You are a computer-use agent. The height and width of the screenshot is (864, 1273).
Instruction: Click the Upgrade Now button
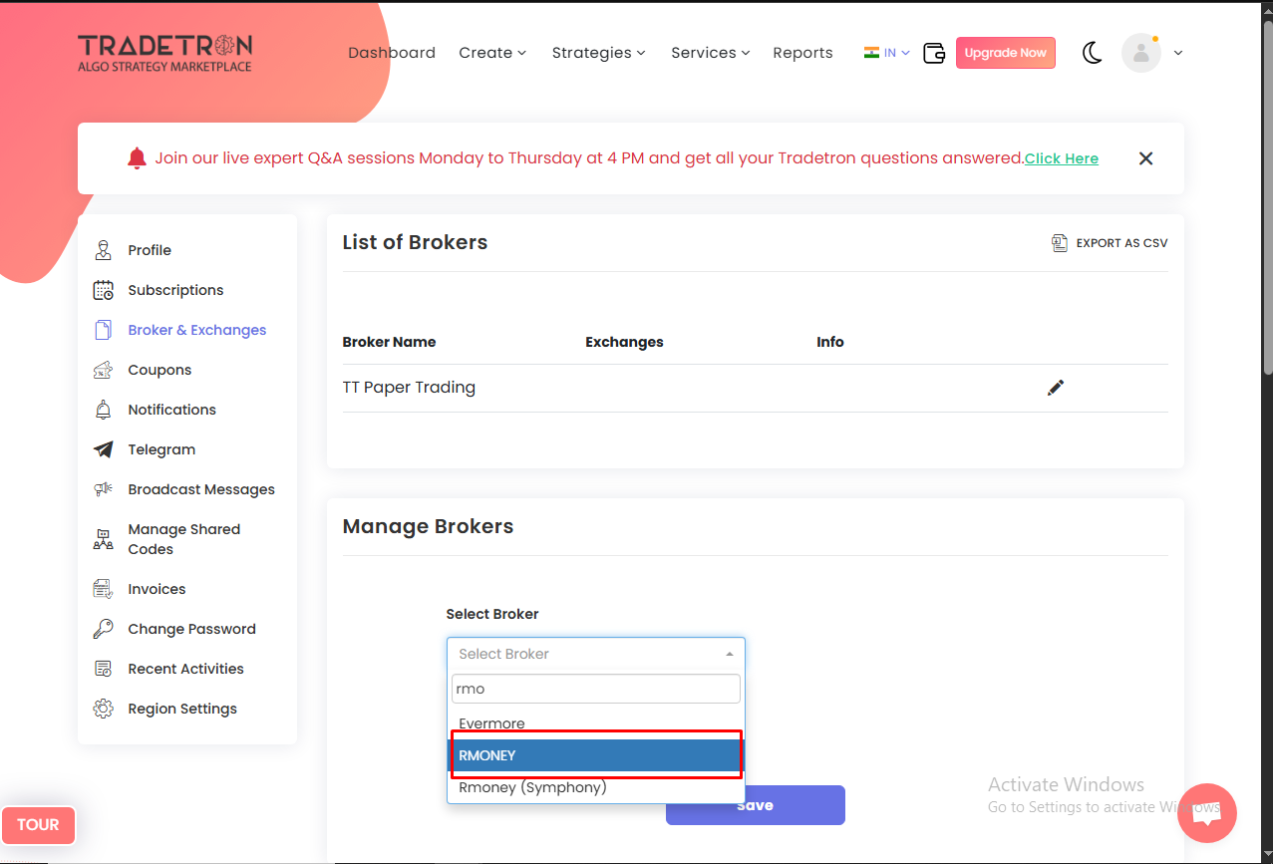(x=1005, y=53)
